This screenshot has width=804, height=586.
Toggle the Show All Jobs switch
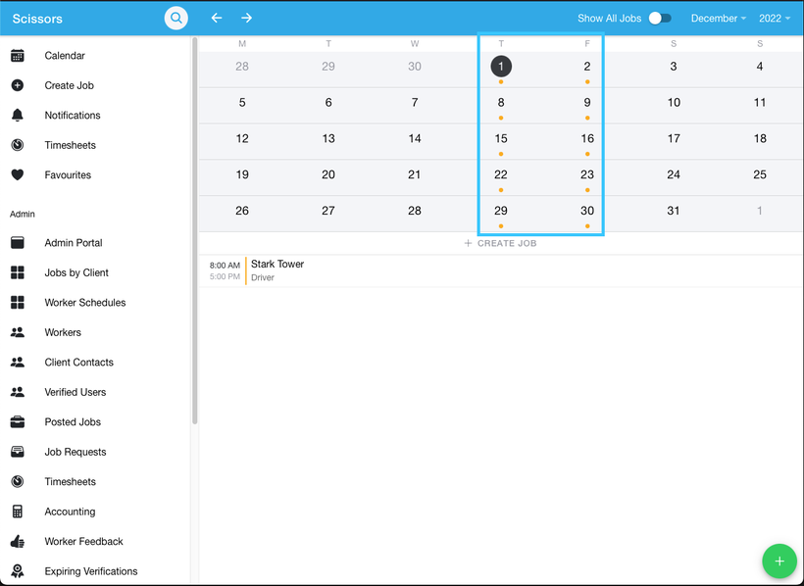click(x=660, y=19)
